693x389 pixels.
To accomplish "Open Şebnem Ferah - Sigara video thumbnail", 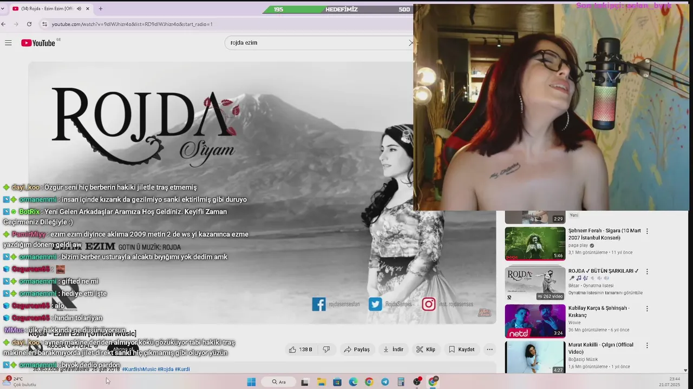I will point(535,244).
